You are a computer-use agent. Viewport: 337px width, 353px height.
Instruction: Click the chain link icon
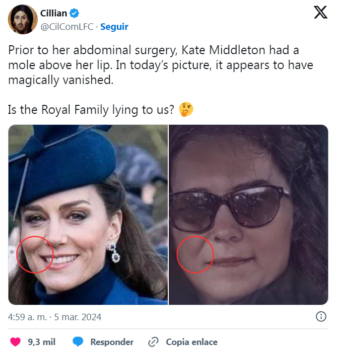click(153, 342)
